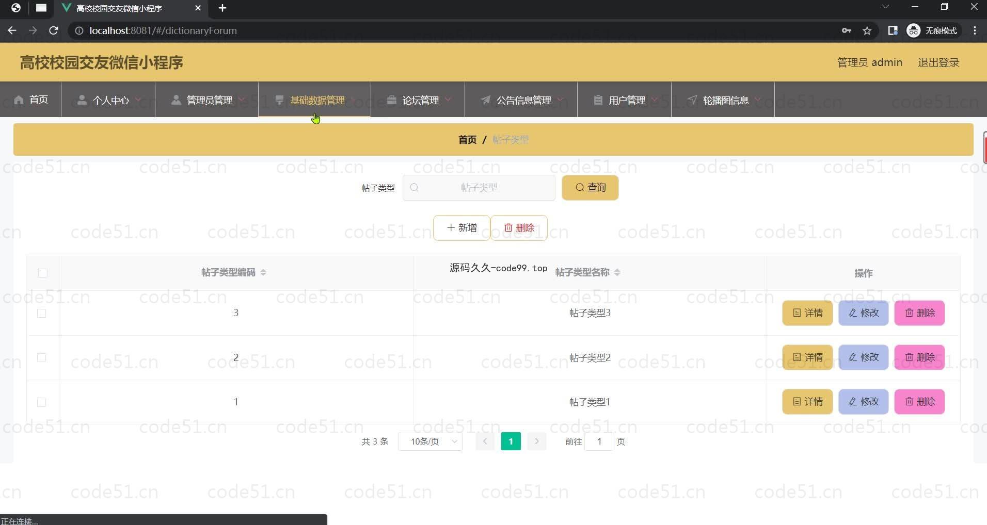Click 修改 for 帖子类型3 row
The width and height of the screenshot is (987, 525).
click(x=864, y=313)
